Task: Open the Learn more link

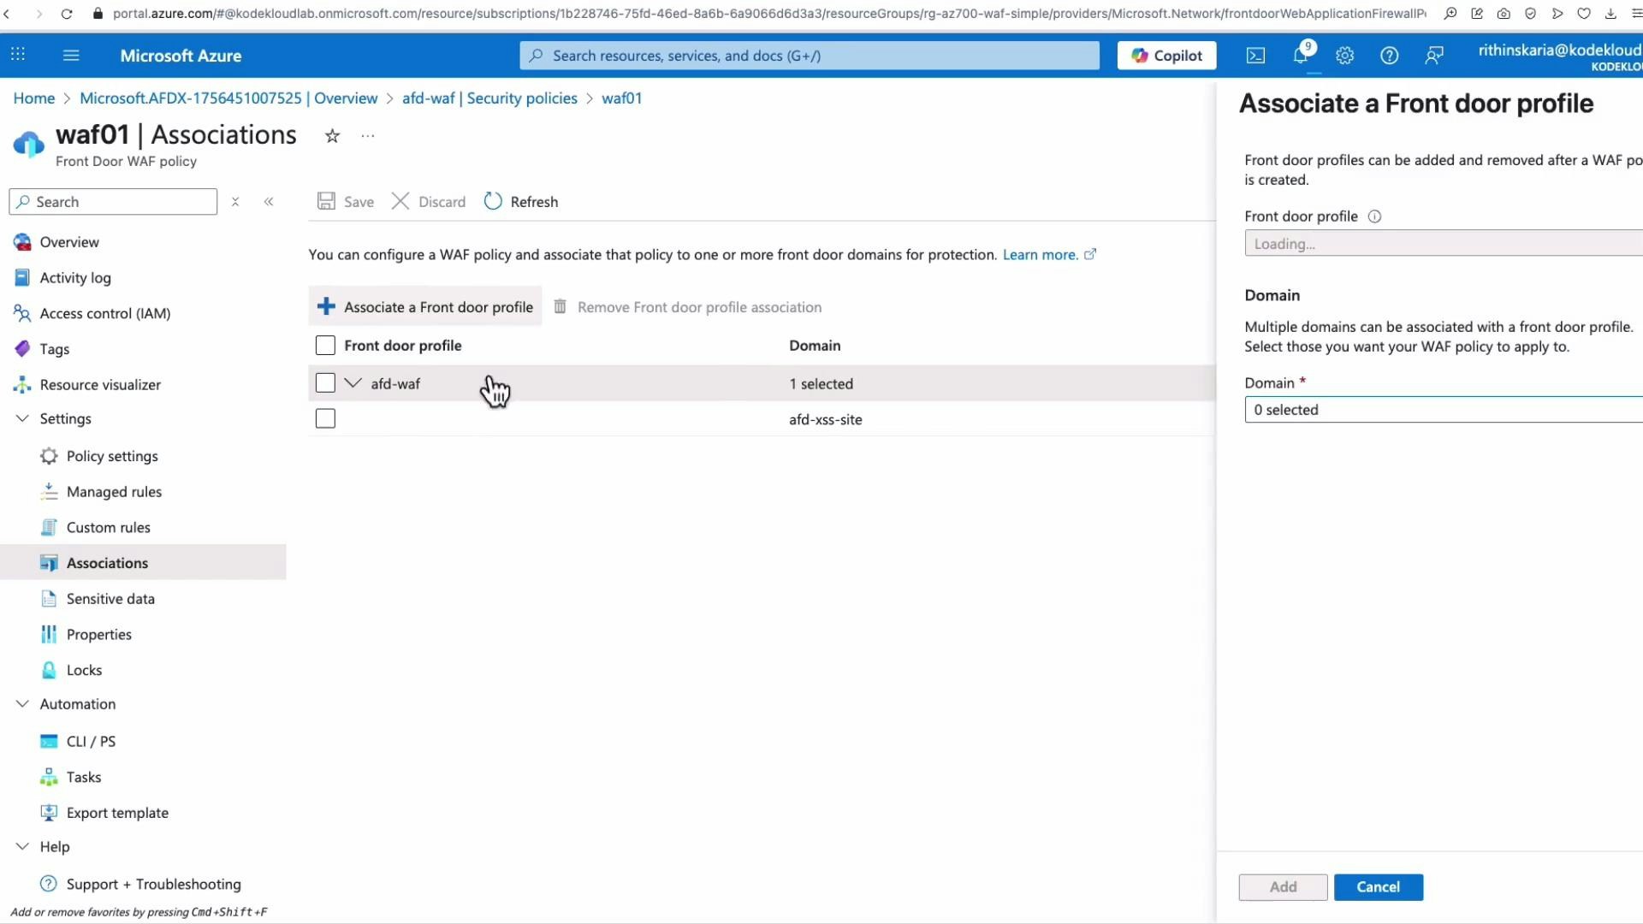Action: 1040,254
